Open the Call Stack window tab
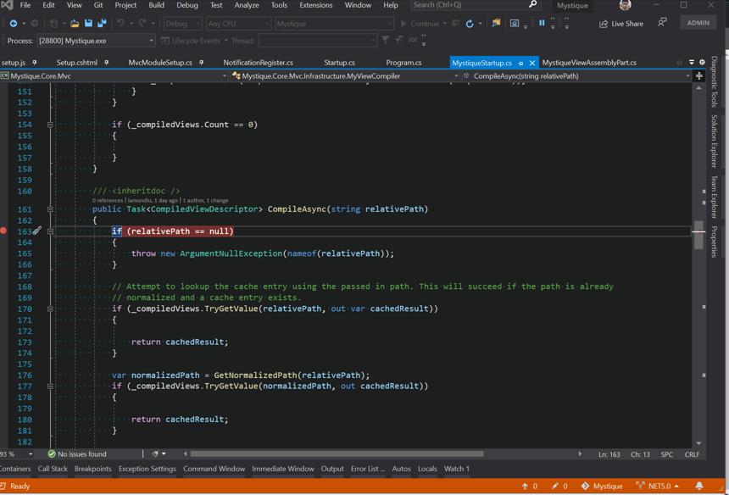 point(53,469)
